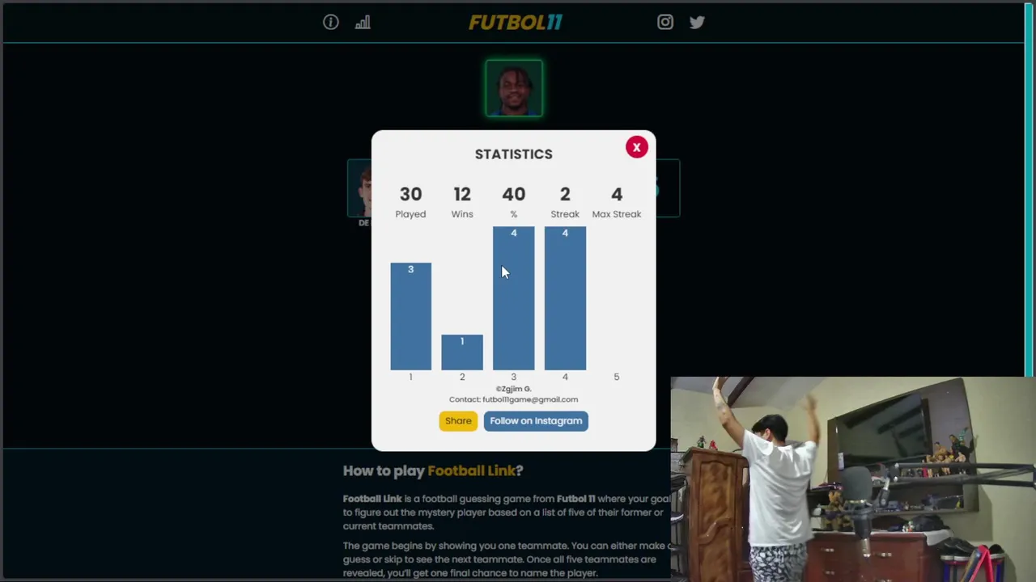Click the 'How to play Football Link?' heading
Viewport: 1036px width, 582px height.
pos(433,470)
